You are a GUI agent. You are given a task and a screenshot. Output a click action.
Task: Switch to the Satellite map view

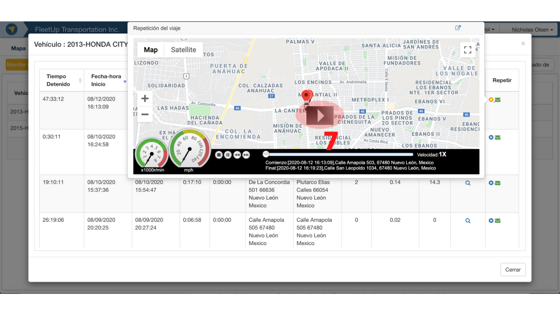183,50
